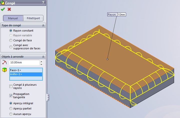Collapse the side panel using the splitter handle

pos(48,97)
